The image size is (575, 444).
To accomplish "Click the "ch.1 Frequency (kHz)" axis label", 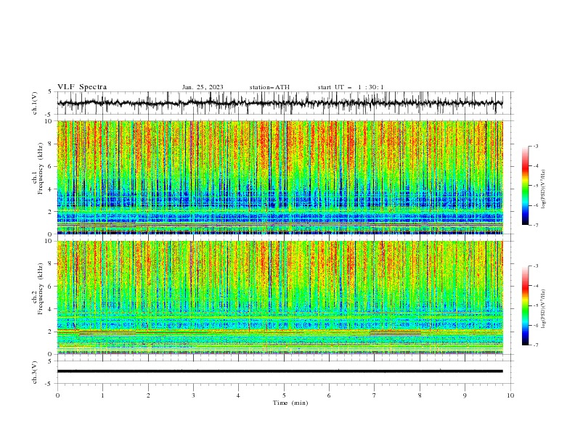I will point(37,168).
